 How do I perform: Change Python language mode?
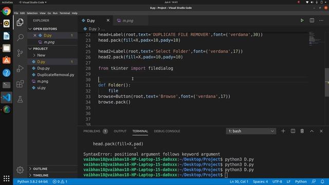pyautogui.click(x=301, y=181)
